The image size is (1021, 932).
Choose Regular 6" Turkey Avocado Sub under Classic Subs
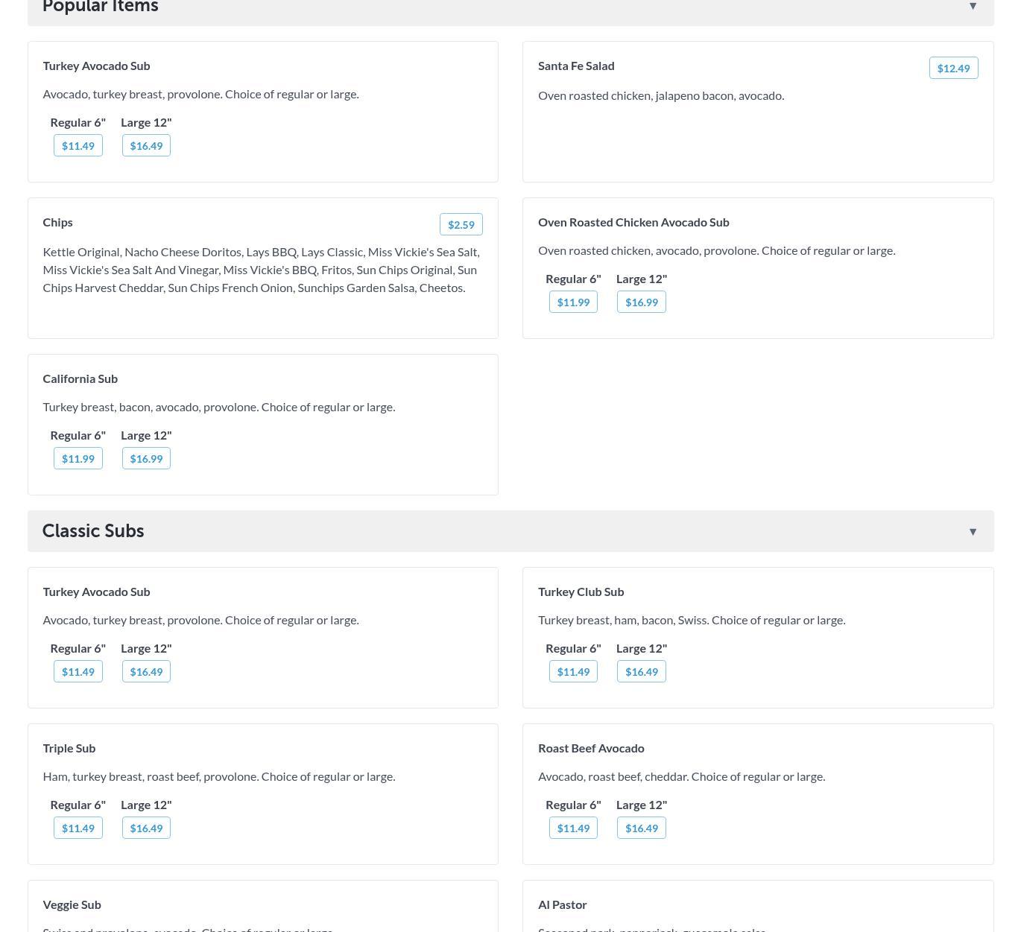point(78,671)
